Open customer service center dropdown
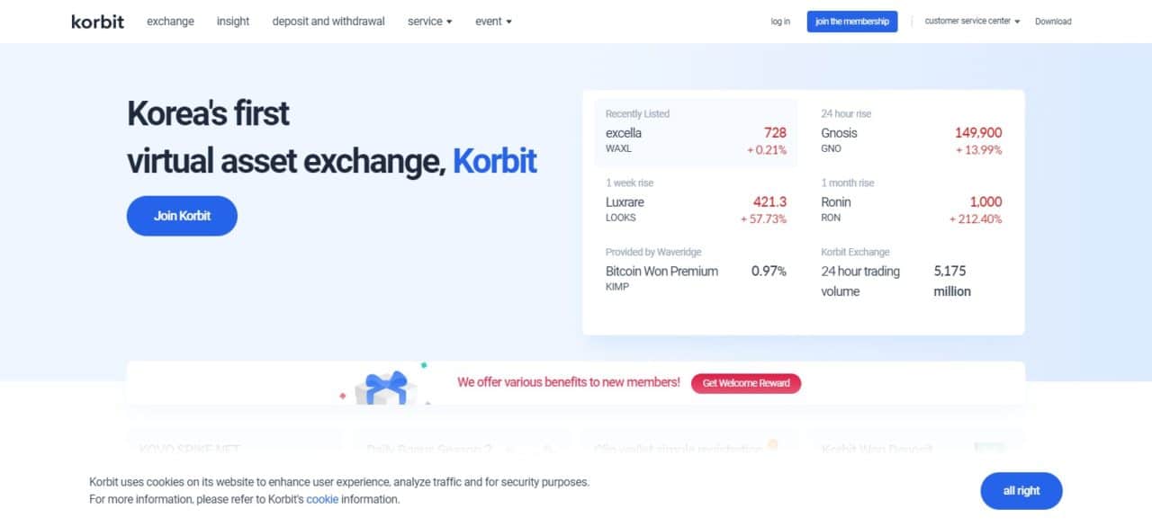1152x527 pixels. coord(972,21)
